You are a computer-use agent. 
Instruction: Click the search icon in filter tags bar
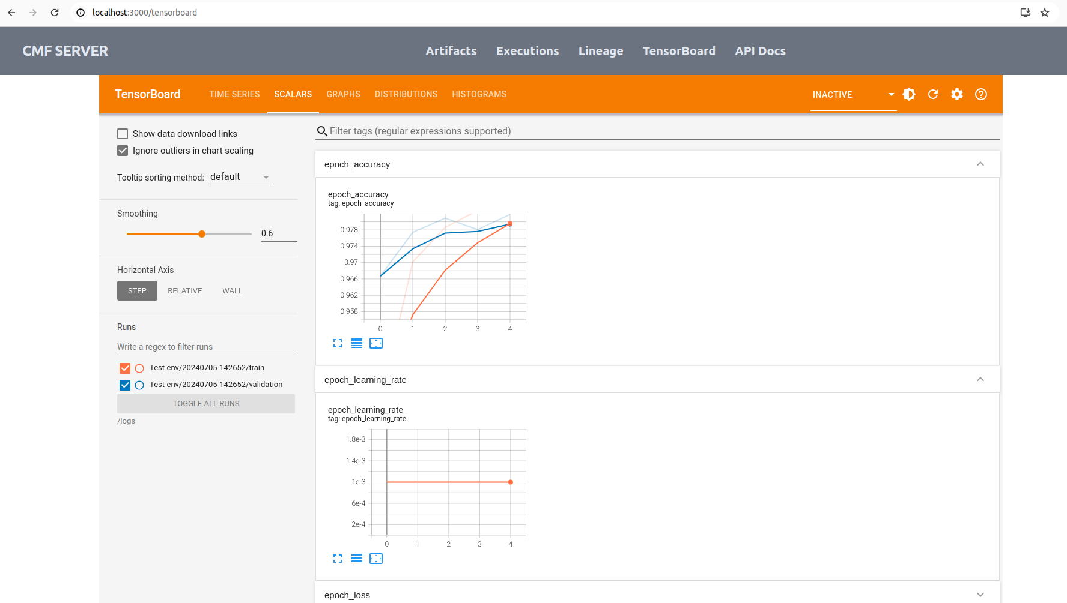322,131
